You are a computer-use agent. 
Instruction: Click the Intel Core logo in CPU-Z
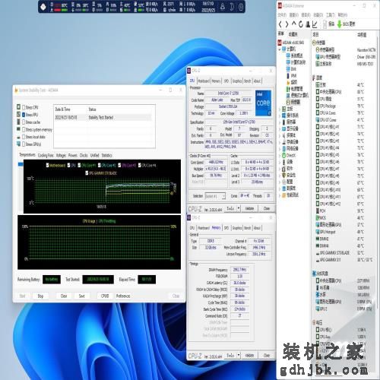[263, 103]
